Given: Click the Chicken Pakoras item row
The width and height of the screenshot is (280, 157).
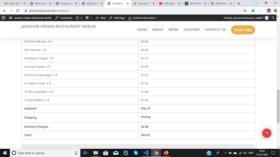Looking at the screenshot, I should click(x=138, y=41).
